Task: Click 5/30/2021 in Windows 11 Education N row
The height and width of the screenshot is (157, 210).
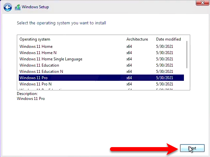Action: click(164, 72)
